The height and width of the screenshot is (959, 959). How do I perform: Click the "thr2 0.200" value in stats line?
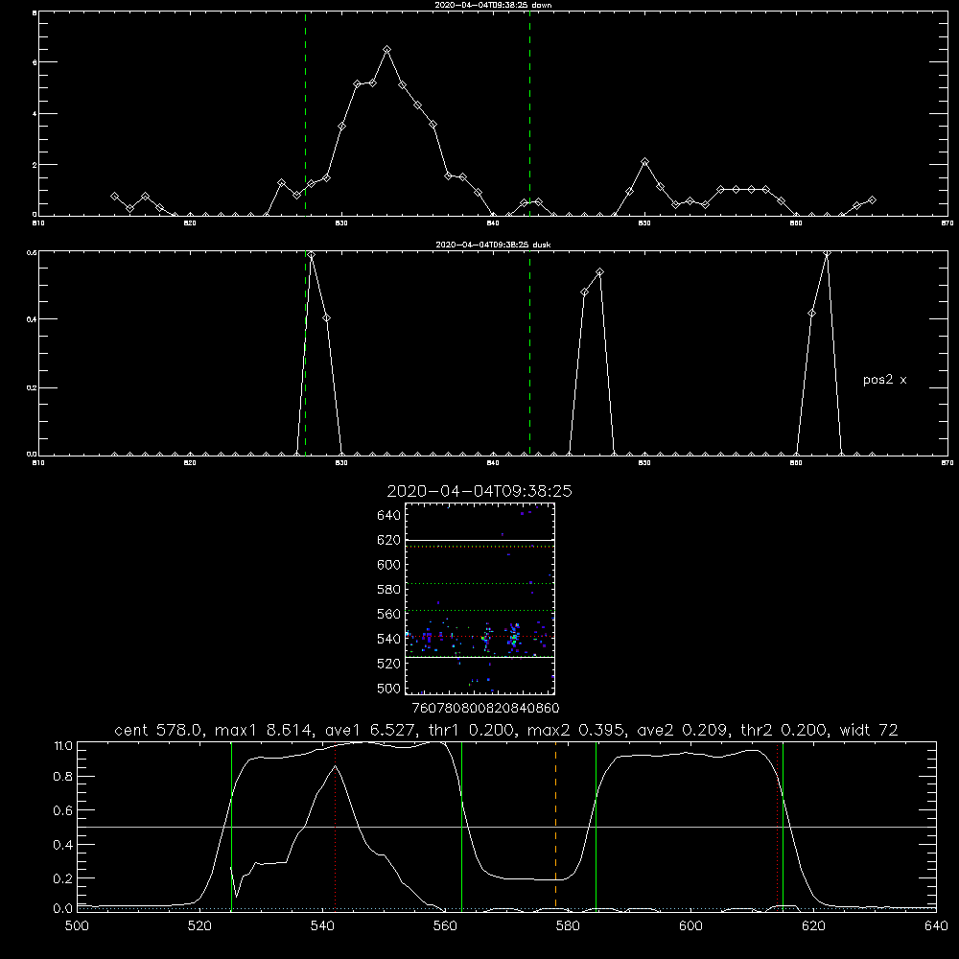click(x=785, y=730)
